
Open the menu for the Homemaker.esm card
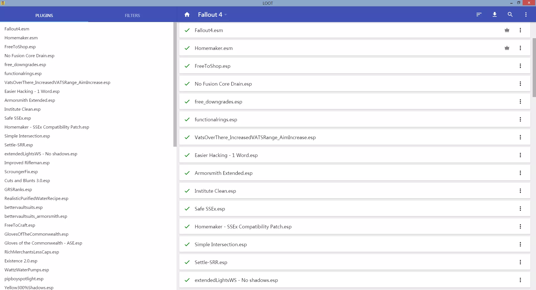pyautogui.click(x=520, y=48)
